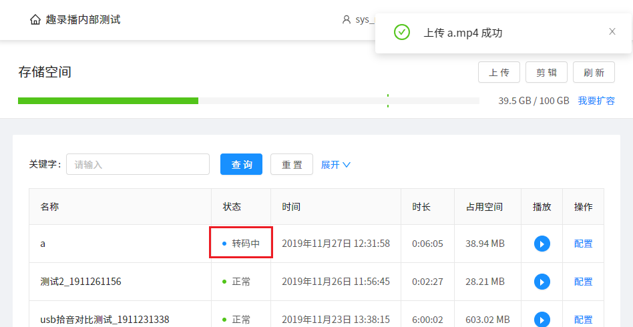Refresh the list with 刷新 button

coord(594,72)
